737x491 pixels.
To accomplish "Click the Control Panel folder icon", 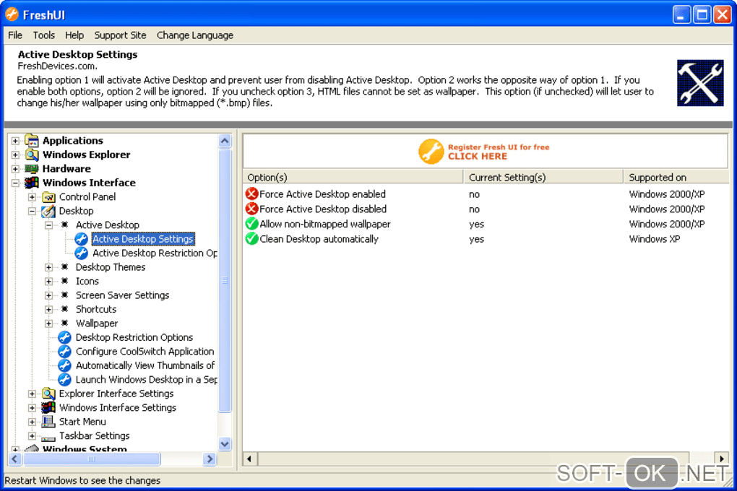I will [x=48, y=197].
